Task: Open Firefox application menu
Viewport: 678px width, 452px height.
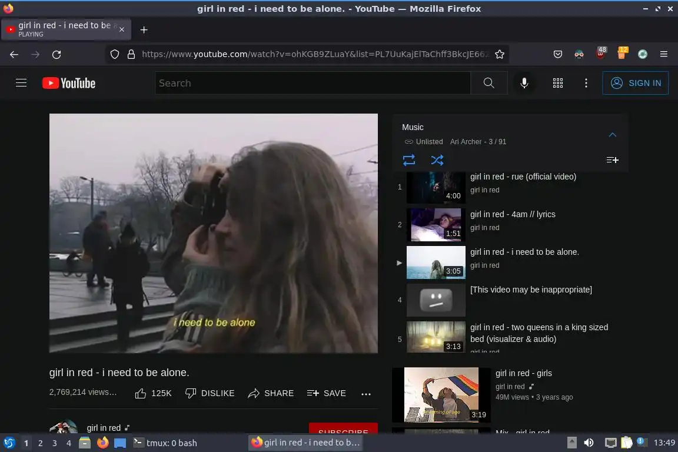Action: [664, 54]
